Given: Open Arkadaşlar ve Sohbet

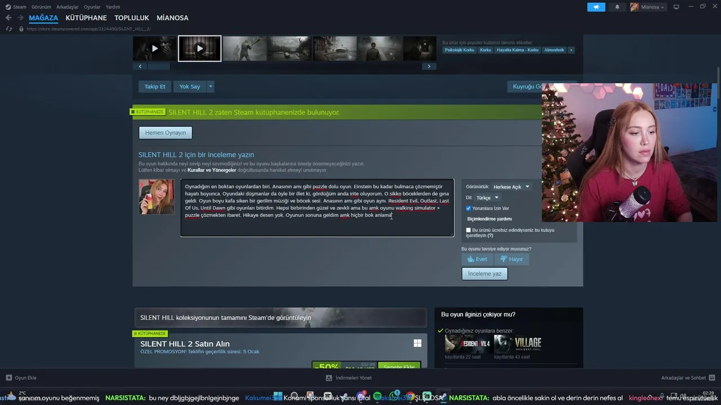Looking at the screenshot, I should click(x=688, y=378).
